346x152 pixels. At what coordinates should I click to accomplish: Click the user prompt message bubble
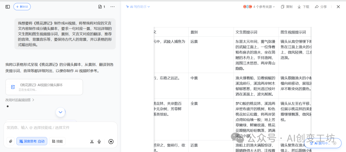[65, 34]
